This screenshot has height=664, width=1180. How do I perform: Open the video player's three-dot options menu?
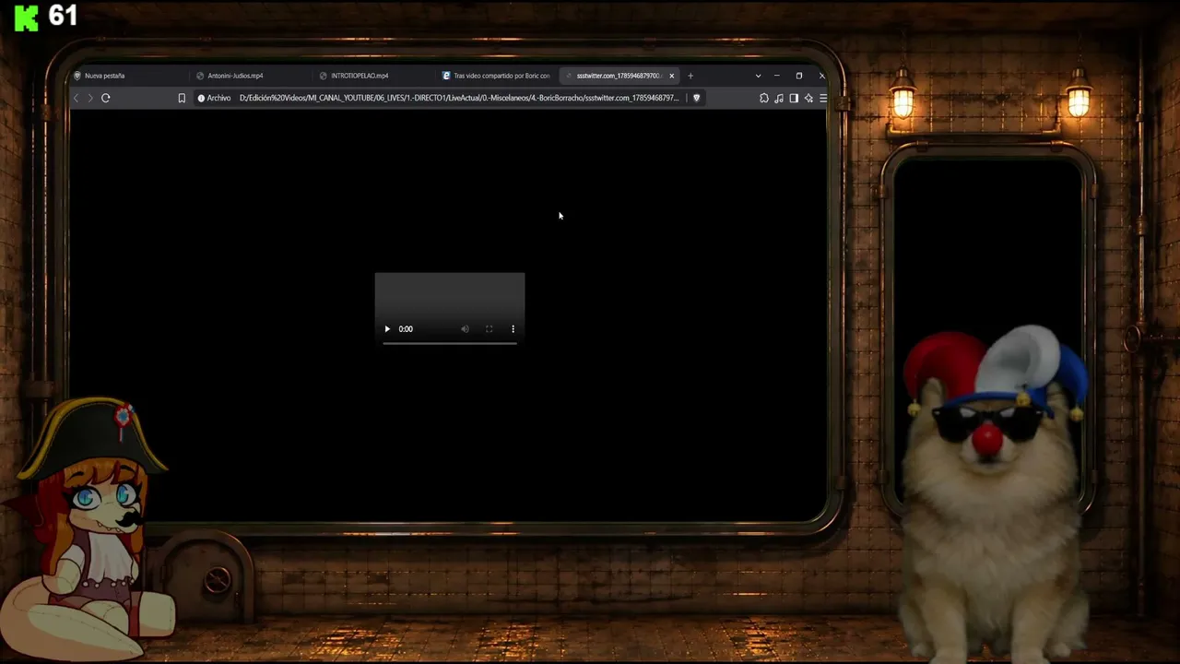[x=513, y=329]
